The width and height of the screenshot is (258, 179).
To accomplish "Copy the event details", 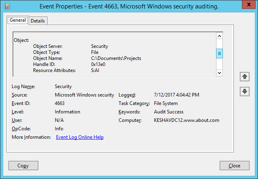I will coord(23,166).
